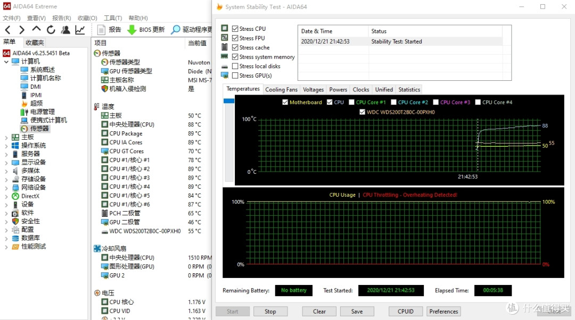Viewport: 575px width, 320px height.
Task: Click the 网络设备 icon in tree
Action: click(x=15, y=188)
